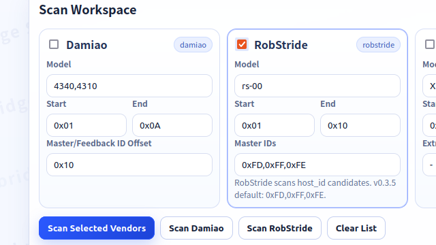
Task: Click Scan Selected Vendors button
Action: [x=97, y=228]
